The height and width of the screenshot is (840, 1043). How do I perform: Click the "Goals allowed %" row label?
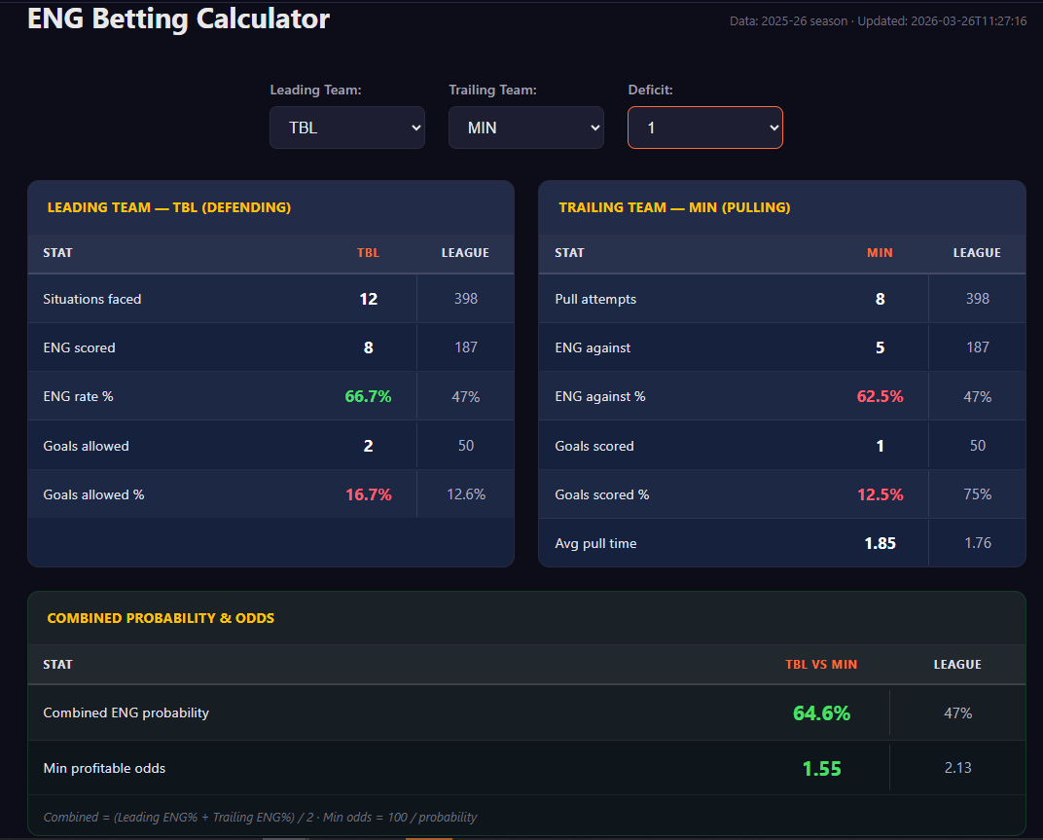[93, 495]
